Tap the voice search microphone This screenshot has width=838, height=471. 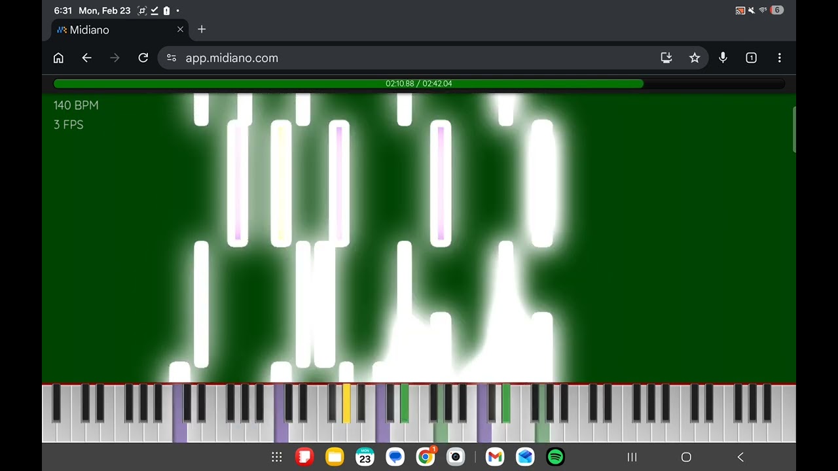(723, 58)
